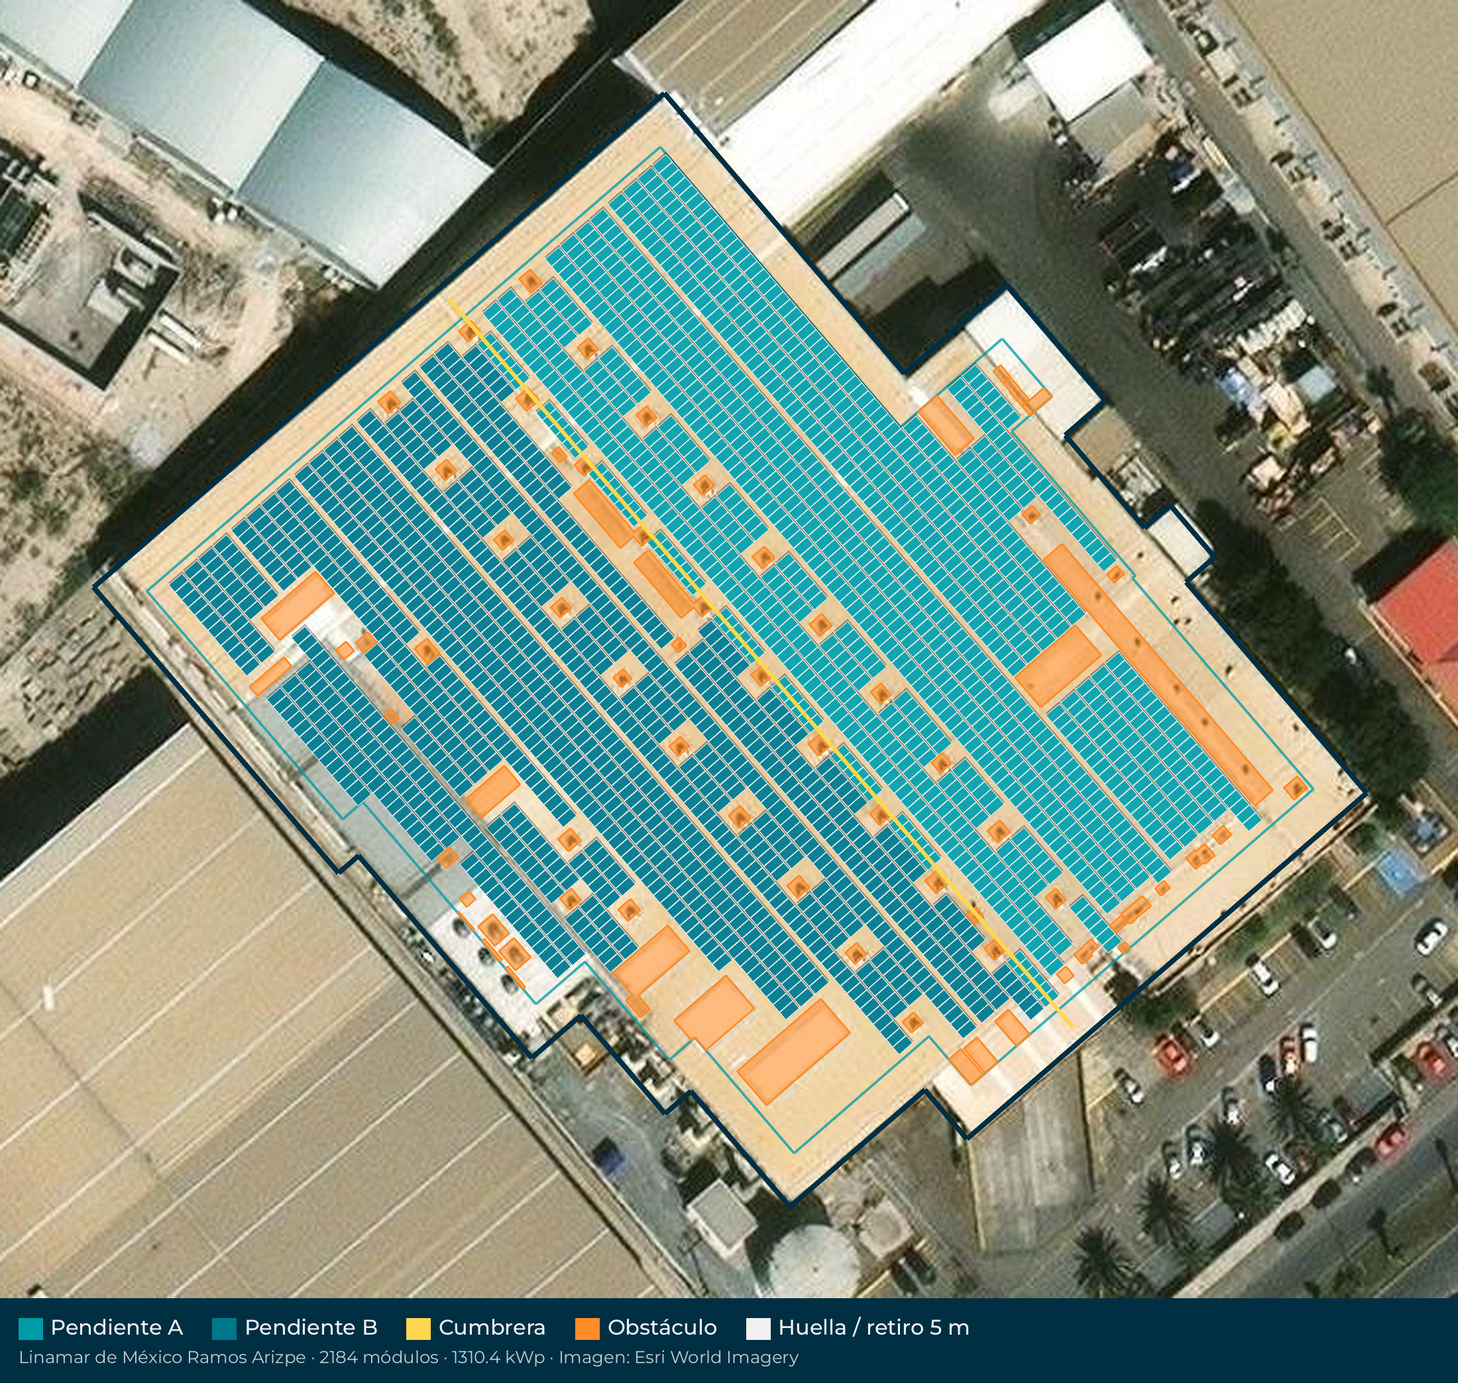Select the 'Pendiente B' legend label
Image resolution: width=1458 pixels, height=1383 pixels.
coord(311,1328)
